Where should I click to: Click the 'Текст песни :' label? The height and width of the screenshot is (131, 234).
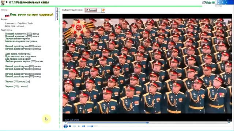pos(7,30)
